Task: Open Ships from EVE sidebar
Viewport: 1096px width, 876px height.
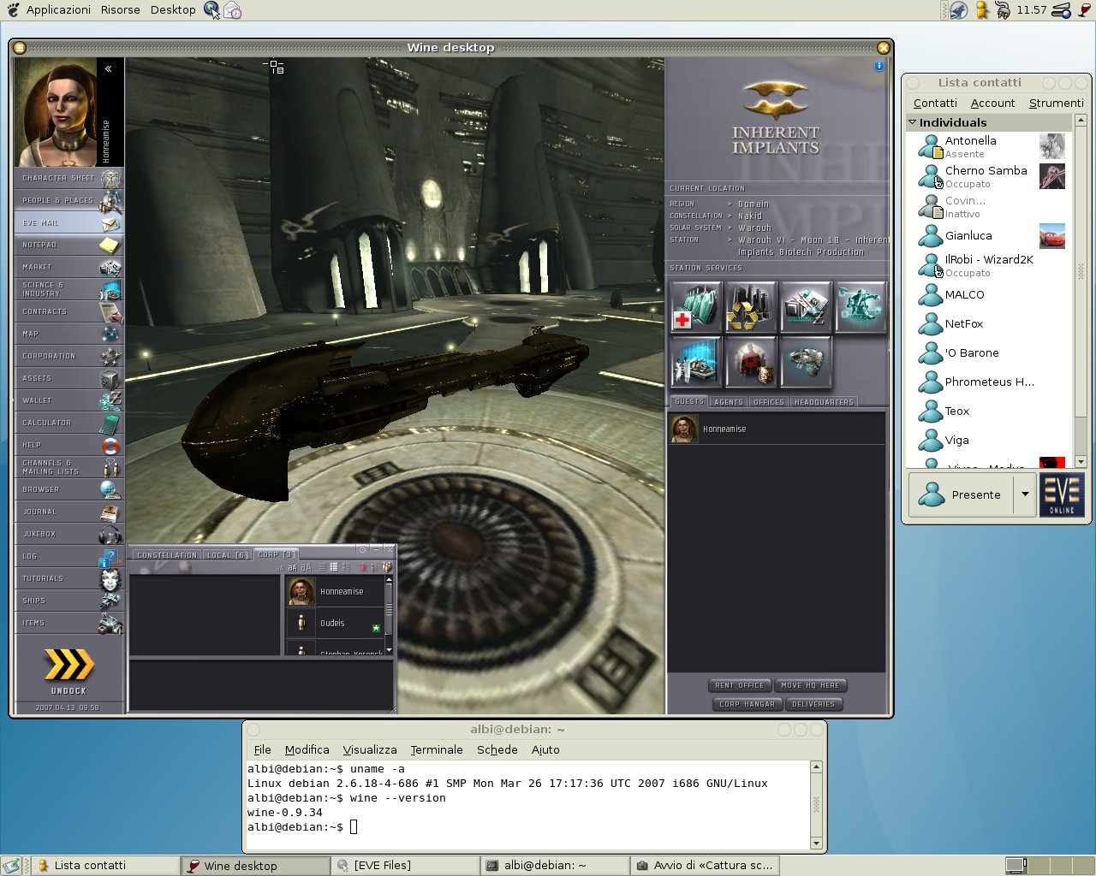Action: (69, 601)
